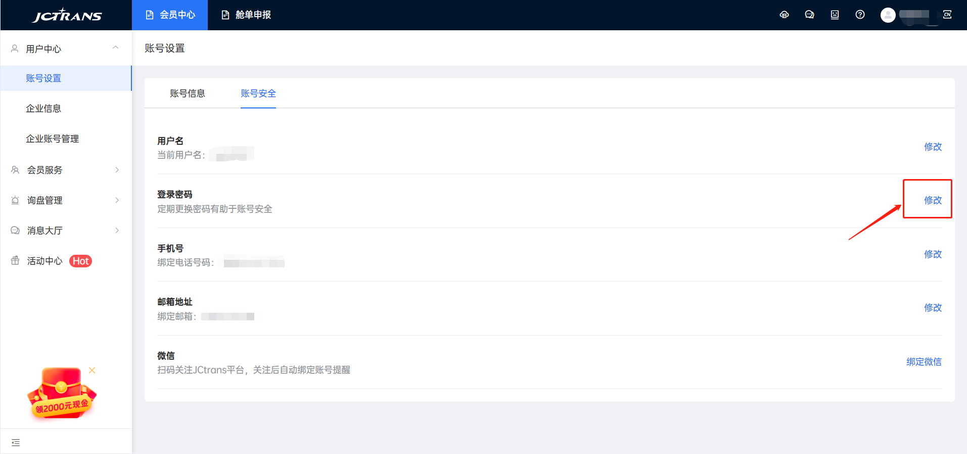Switch language with the CN icon

tap(947, 15)
